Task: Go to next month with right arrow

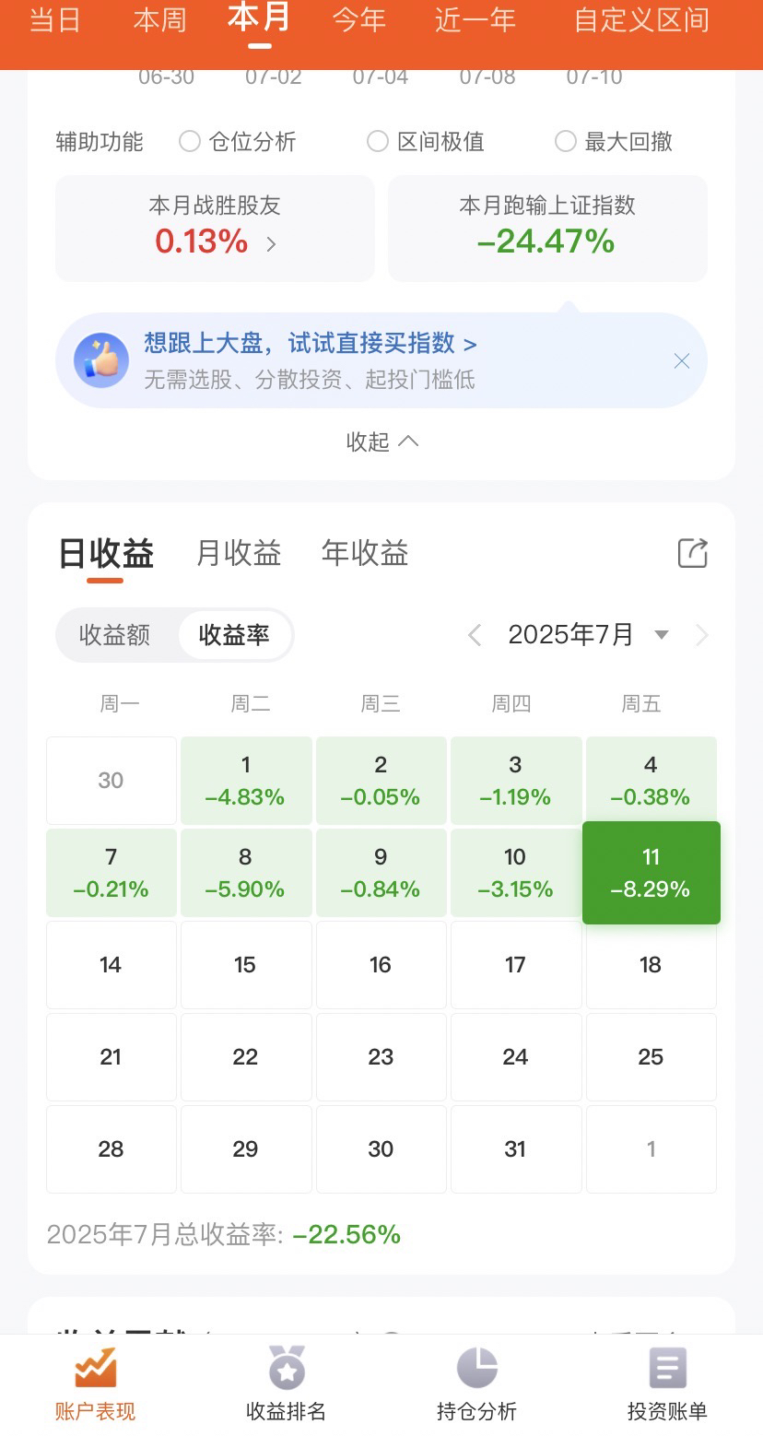Action: pyautogui.click(x=702, y=635)
